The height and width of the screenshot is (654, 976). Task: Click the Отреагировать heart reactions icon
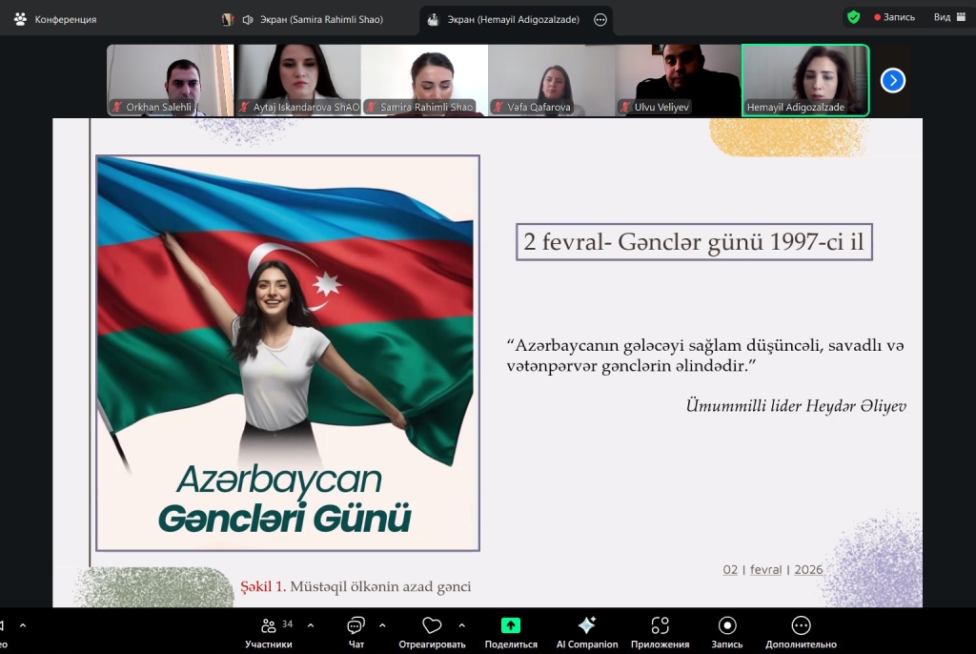433,626
